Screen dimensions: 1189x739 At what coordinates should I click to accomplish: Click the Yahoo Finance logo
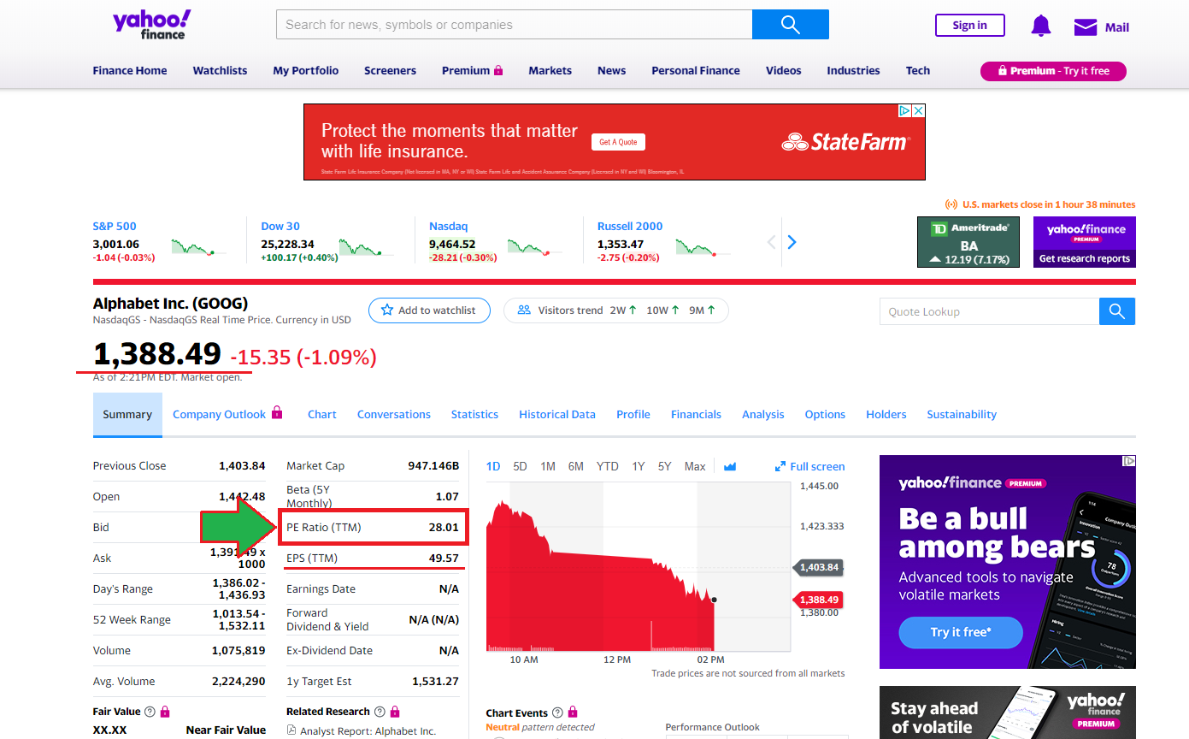pos(152,25)
